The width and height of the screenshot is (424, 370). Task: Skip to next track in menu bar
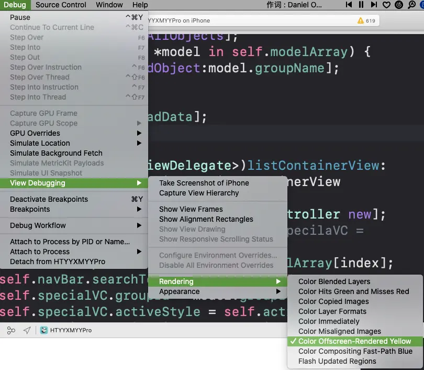click(374, 5)
